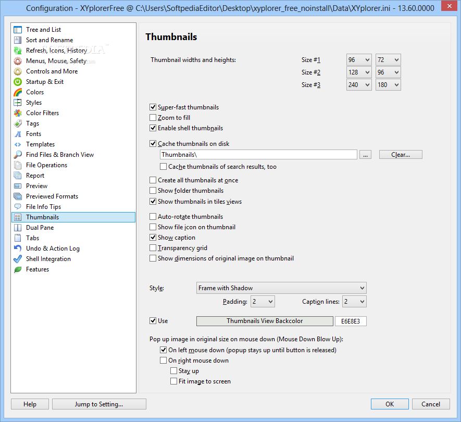
Task: Check Cache thumbnails of search results, too
Action: (x=163, y=166)
